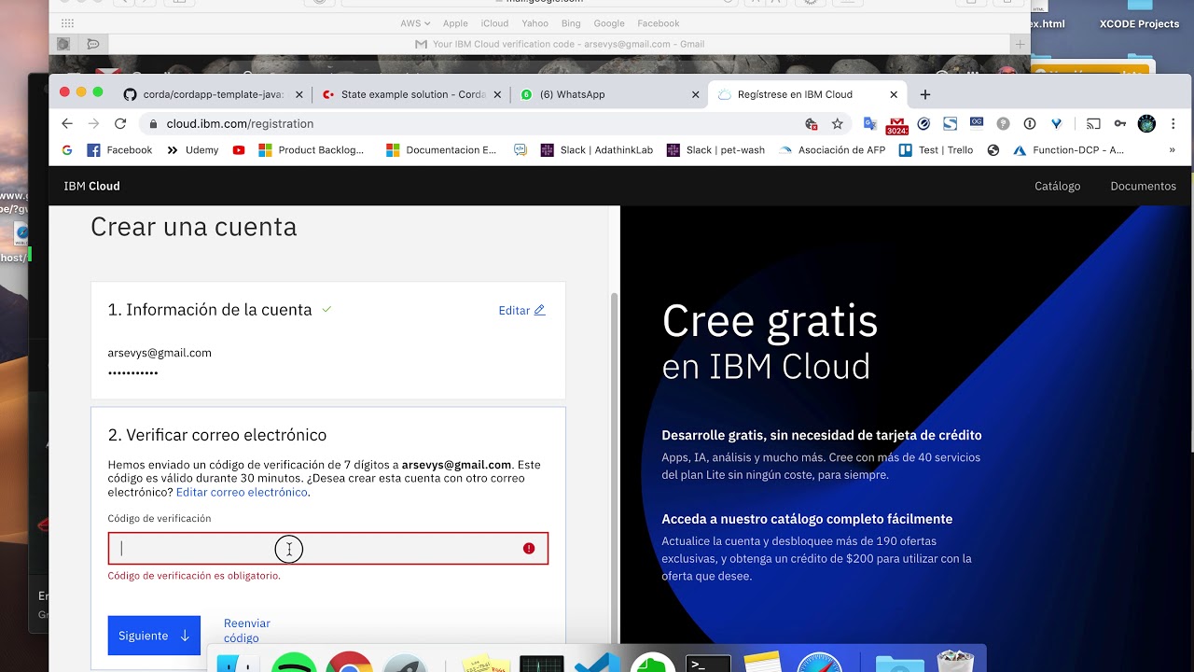
Task: Open the Downloads folder in the Dock
Action: (x=899, y=663)
